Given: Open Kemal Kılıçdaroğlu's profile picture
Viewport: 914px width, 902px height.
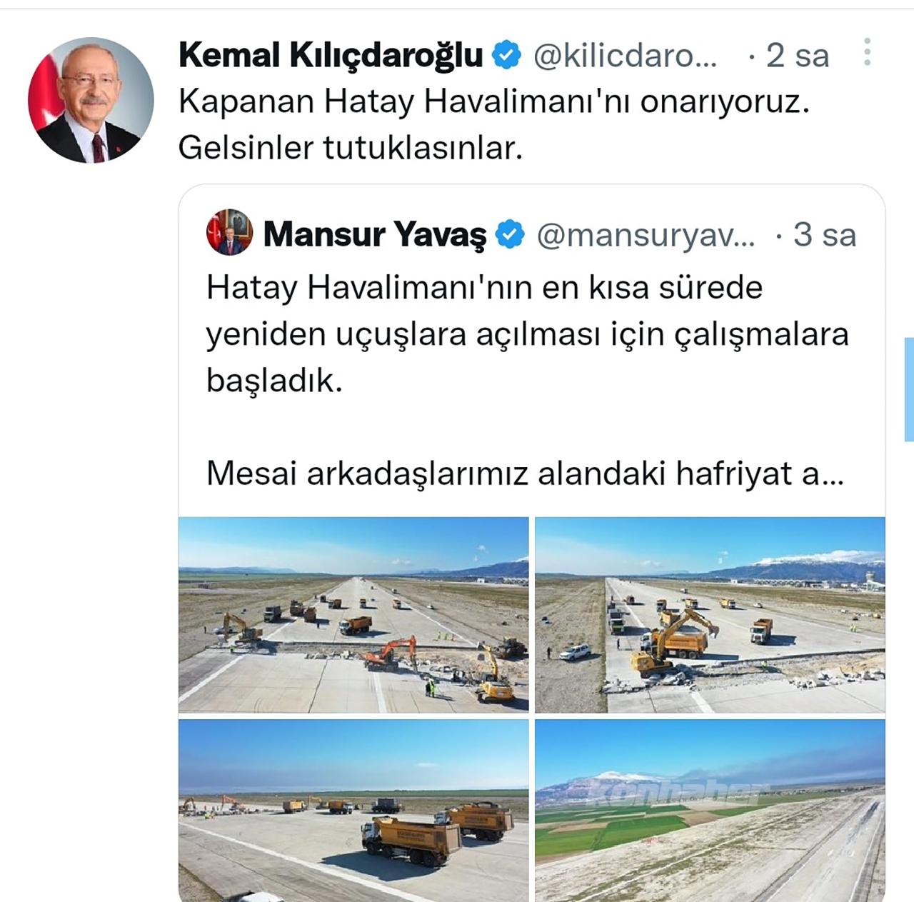Looking at the screenshot, I should pos(91,100).
